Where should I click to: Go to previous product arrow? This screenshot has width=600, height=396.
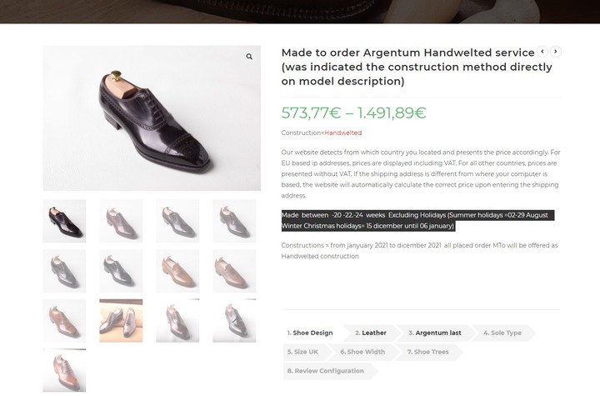tap(542, 52)
